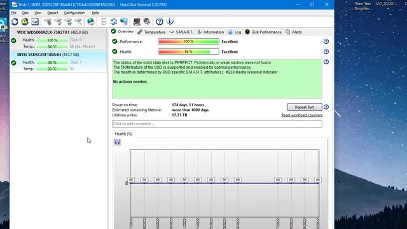
Task: Click green check icon of INTEL disk
Action: (x=14, y=63)
